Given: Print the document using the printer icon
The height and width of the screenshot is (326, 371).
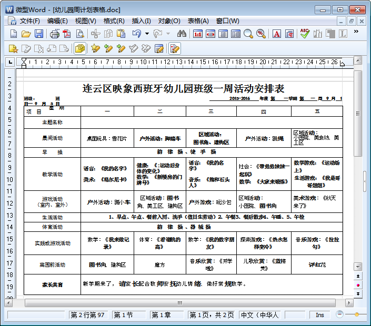Looking at the screenshot, I should 55,34.
